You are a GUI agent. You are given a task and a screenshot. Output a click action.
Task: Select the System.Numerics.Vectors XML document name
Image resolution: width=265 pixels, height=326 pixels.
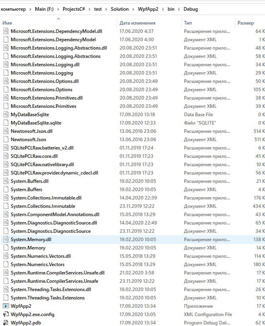tap(37, 265)
